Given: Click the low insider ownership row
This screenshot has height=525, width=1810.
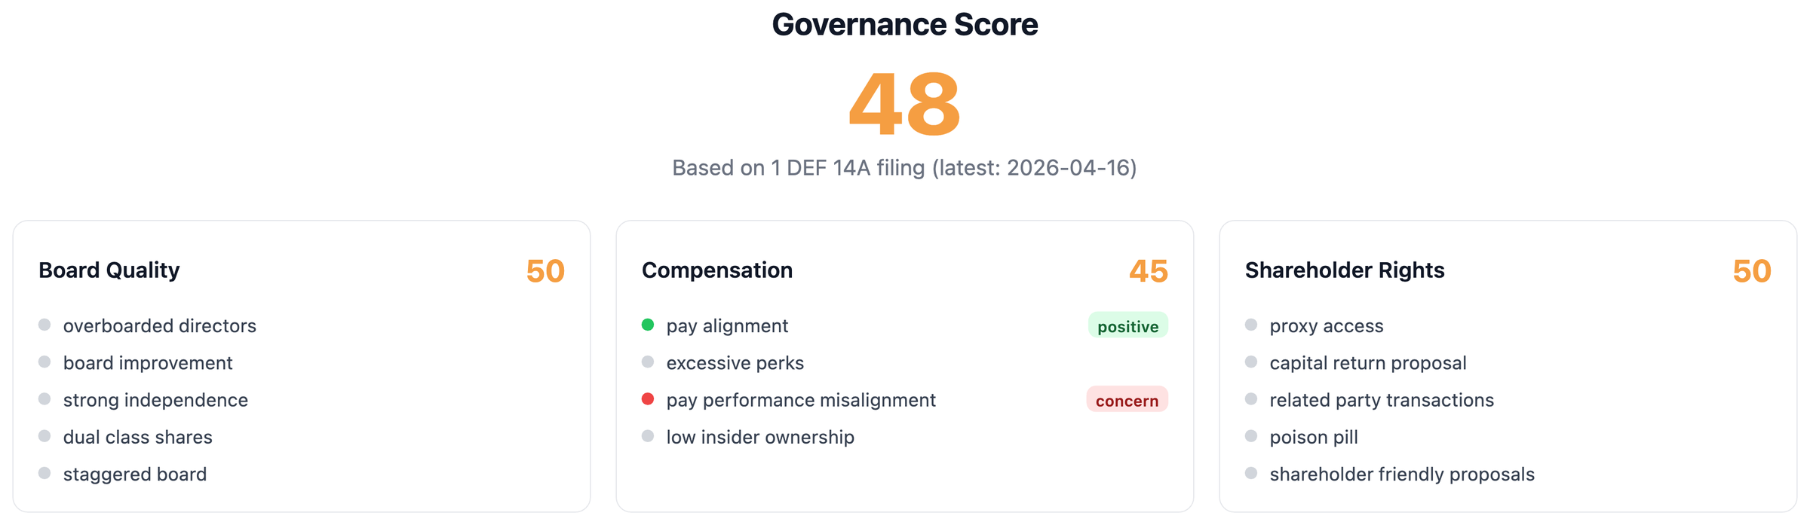Looking at the screenshot, I should (905, 436).
